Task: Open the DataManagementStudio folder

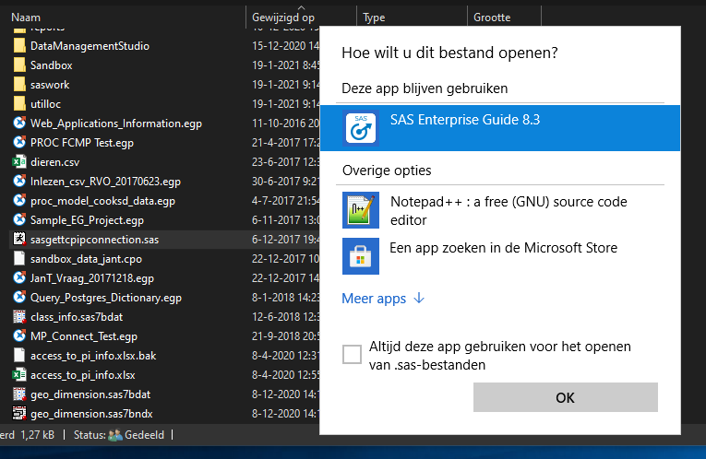Action: [x=90, y=46]
